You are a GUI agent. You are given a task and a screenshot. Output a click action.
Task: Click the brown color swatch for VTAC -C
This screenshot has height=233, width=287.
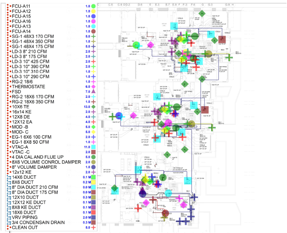point(94,152)
